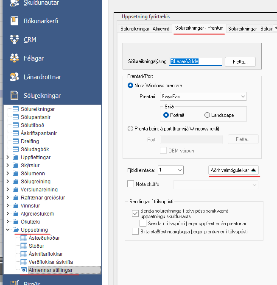Open the Fjöldi eintaka dropdown
The width and height of the screenshot is (277, 285).
(180, 170)
